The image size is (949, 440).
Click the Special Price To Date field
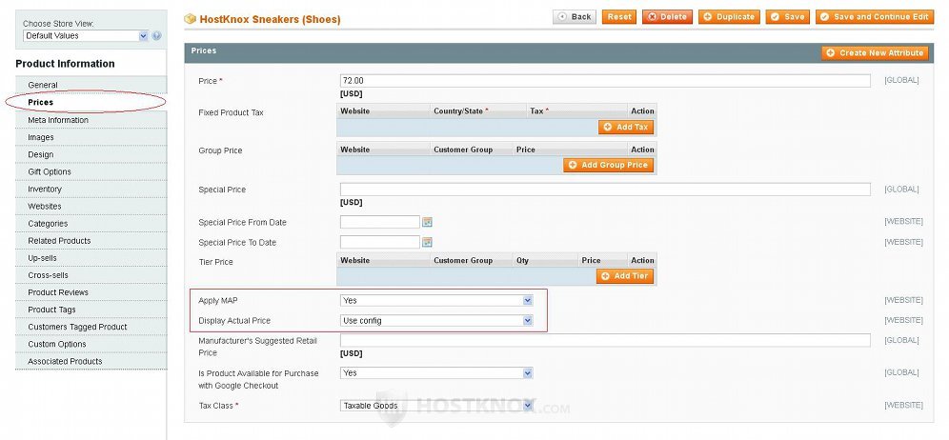click(x=380, y=242)
